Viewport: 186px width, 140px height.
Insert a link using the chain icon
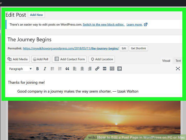97,69
